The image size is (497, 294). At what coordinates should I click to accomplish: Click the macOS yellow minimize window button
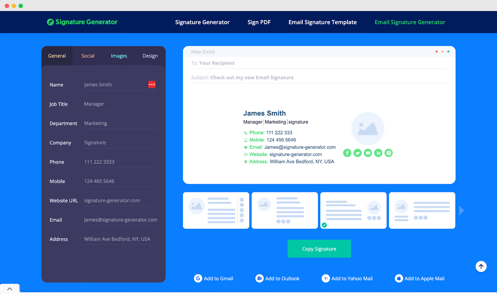pyautogui.click(x=14, y=6)
